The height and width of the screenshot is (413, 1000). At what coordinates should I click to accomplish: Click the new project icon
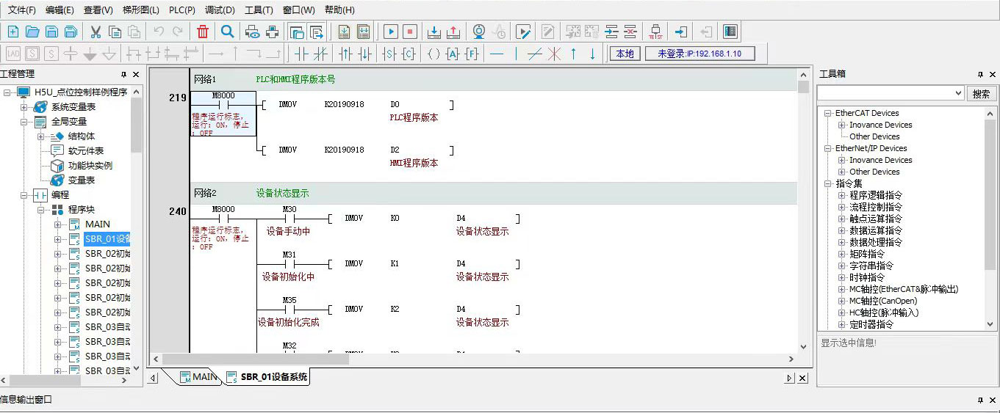(x=13, y=32)
